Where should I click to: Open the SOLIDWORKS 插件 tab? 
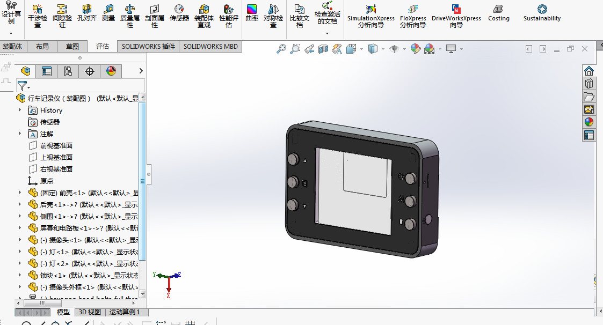[148, 47]
